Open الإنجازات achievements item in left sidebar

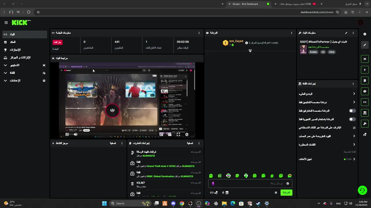point(24,50)
